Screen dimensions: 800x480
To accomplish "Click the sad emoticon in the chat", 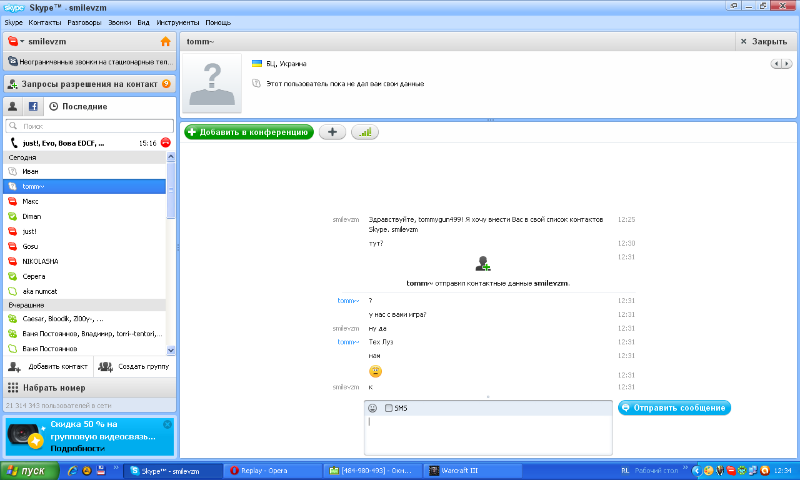I will click(376, 371).
